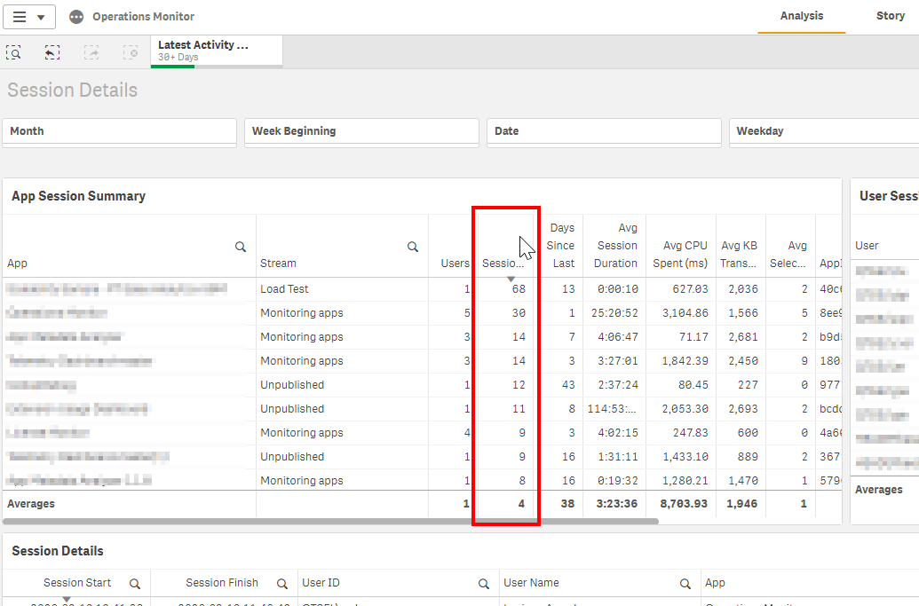The height and width of the screenshot is (606, 919).
Task: Switch to the Story tab
Action: pos(890,16)
